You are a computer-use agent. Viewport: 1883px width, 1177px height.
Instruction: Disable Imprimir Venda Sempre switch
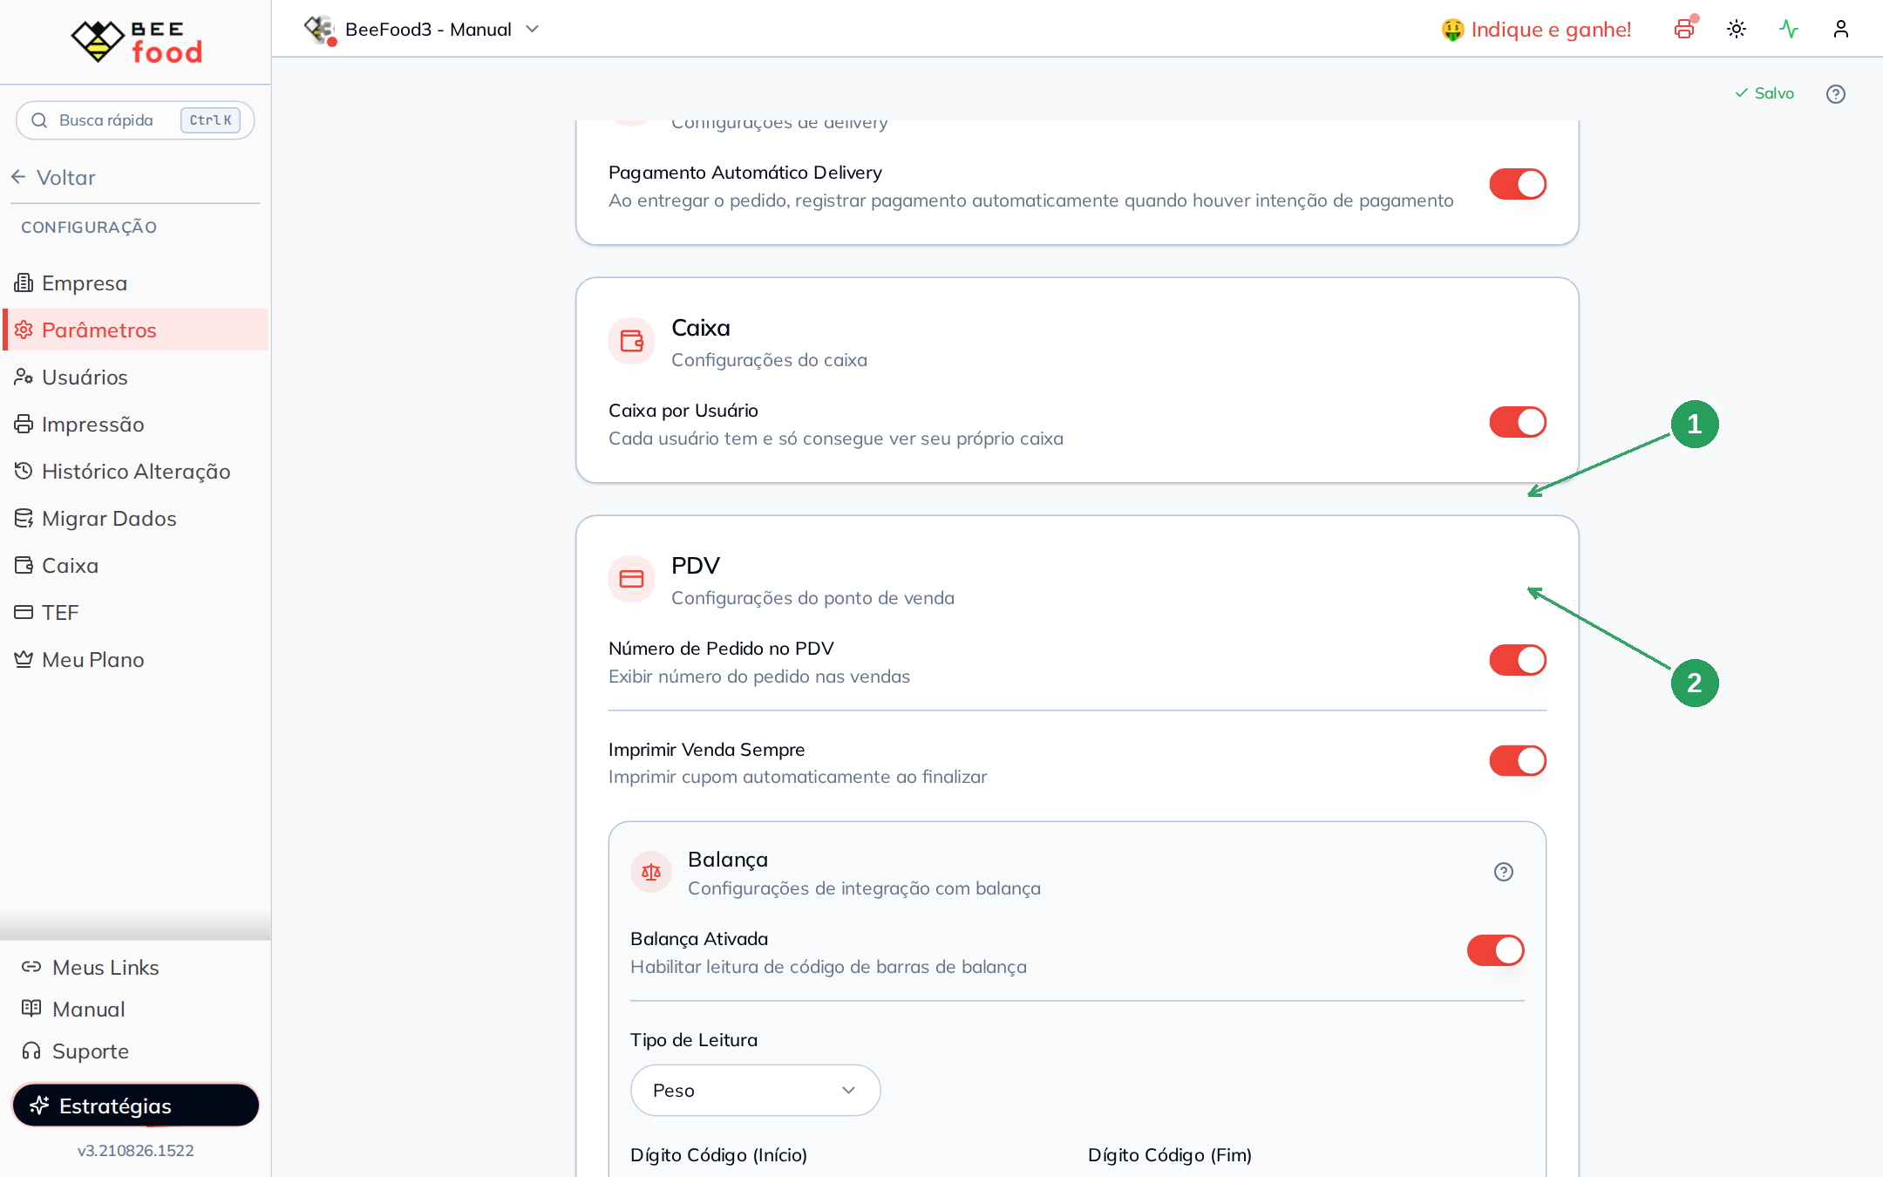click(1518, 760)
